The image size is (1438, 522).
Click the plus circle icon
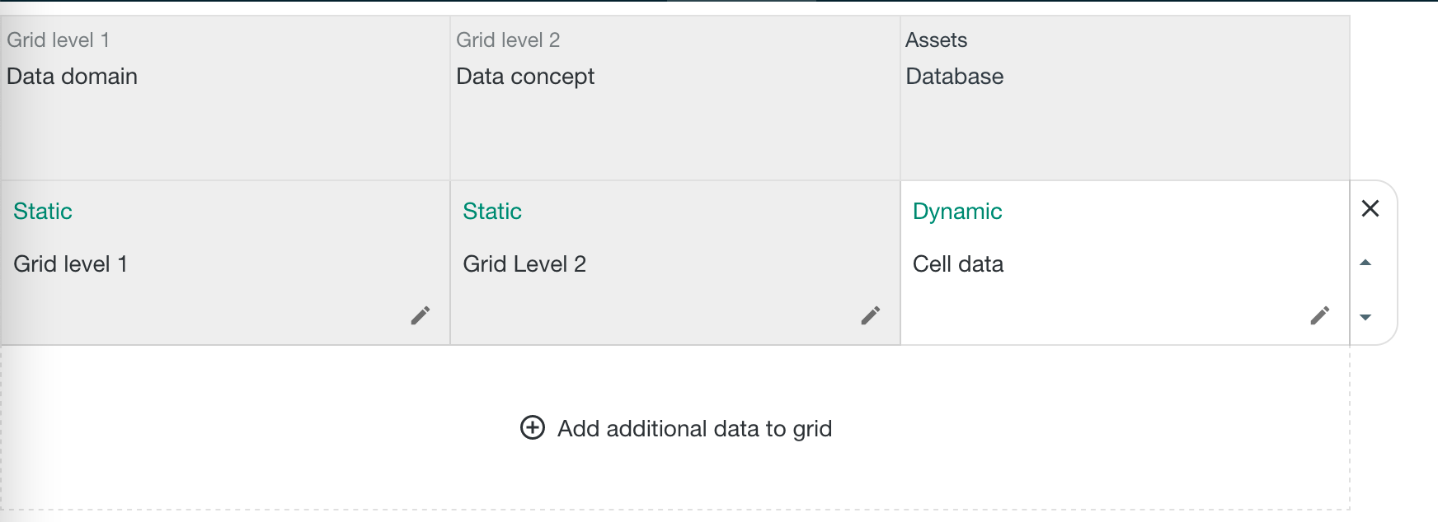click(x=533, y=427)
